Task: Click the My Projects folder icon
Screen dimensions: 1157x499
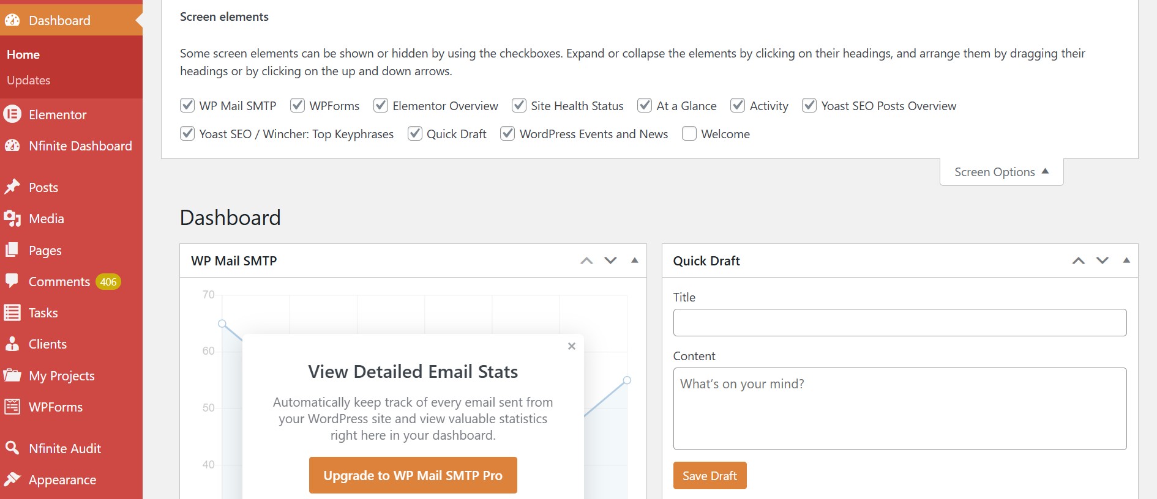Action: [x=12, y=375]
